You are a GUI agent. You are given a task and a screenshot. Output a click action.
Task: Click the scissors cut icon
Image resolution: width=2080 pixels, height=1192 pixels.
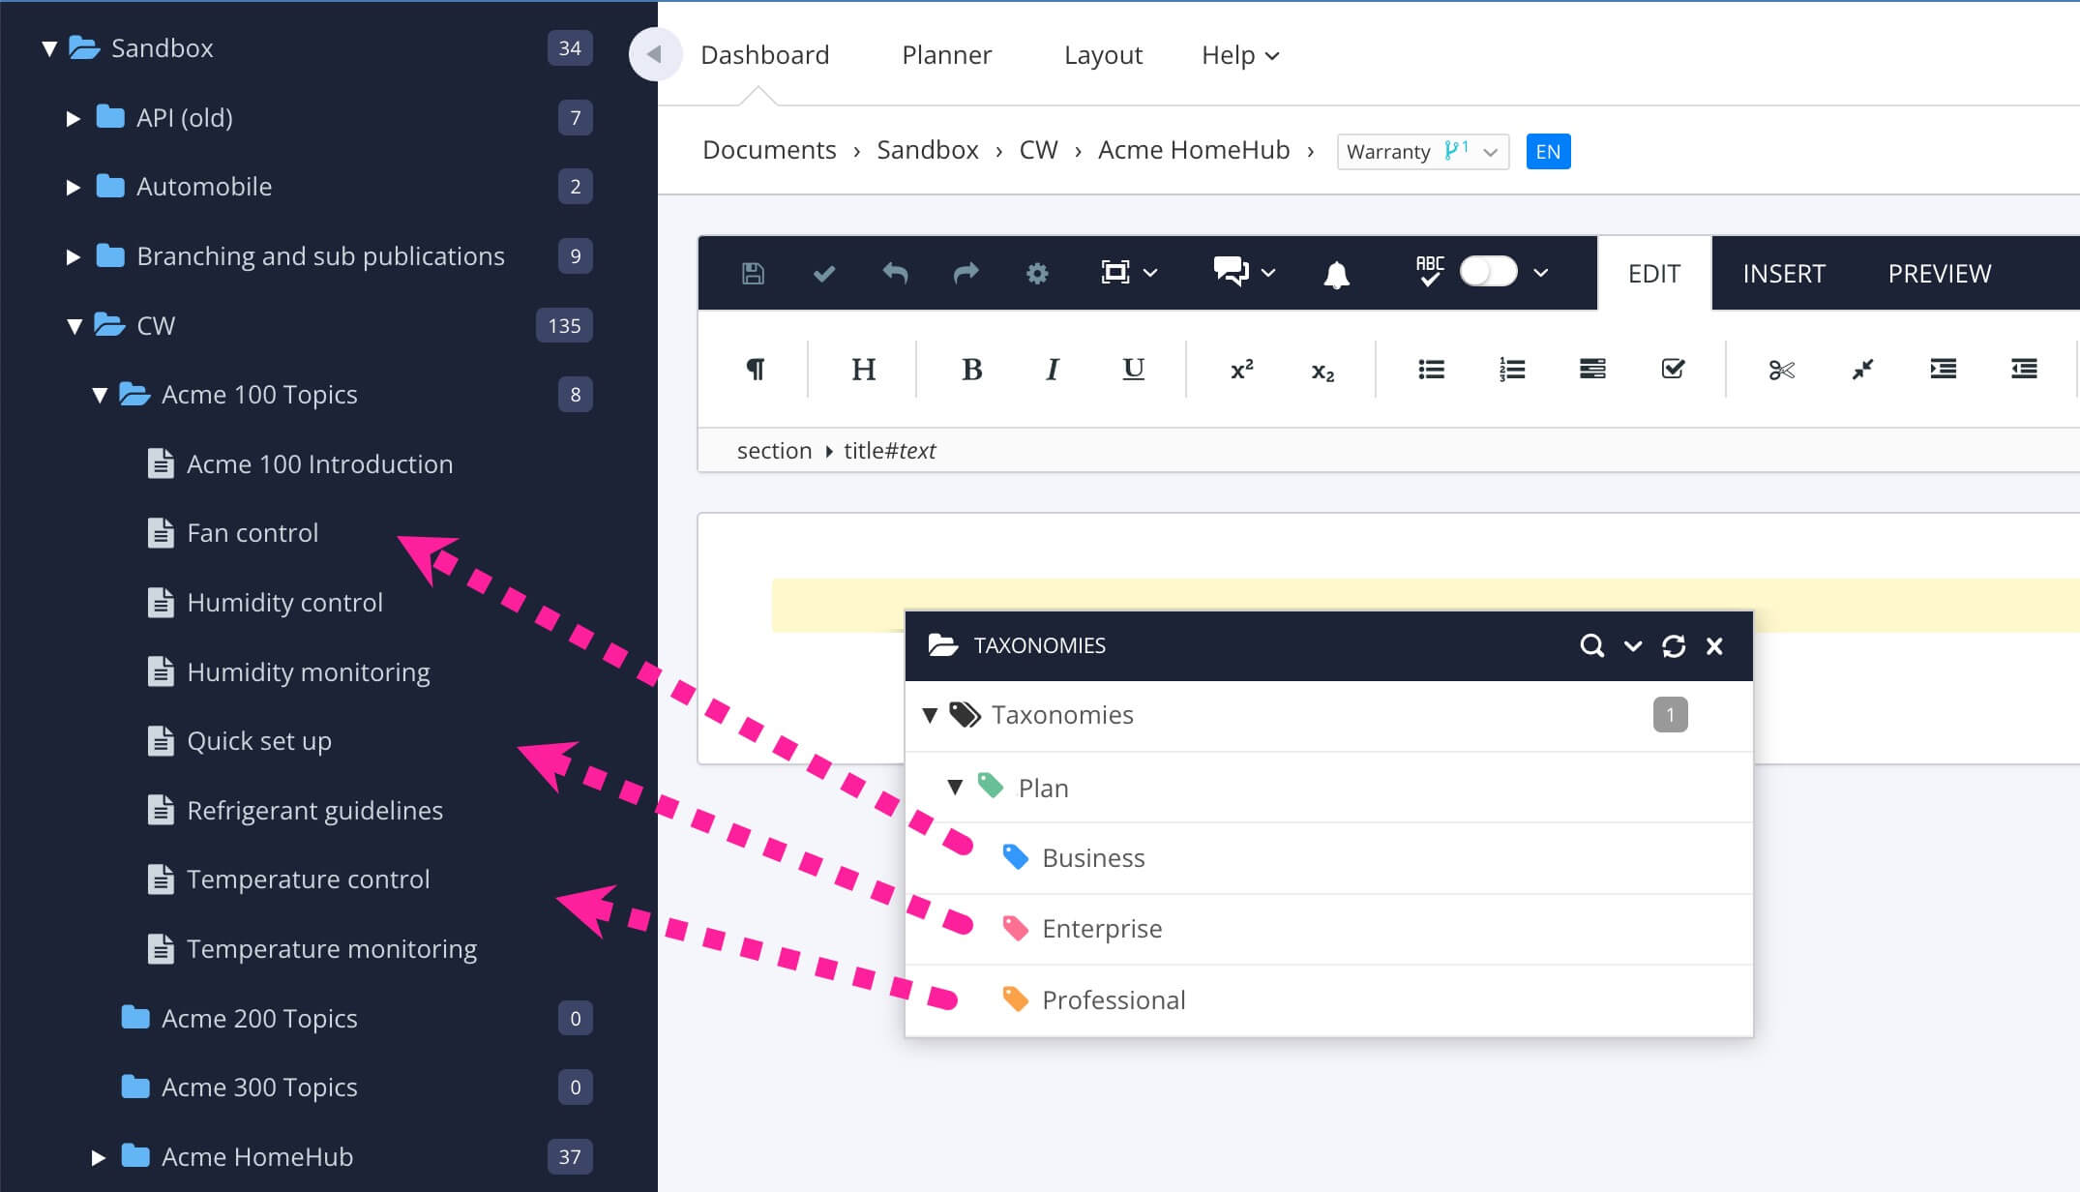pos(1781,370)
